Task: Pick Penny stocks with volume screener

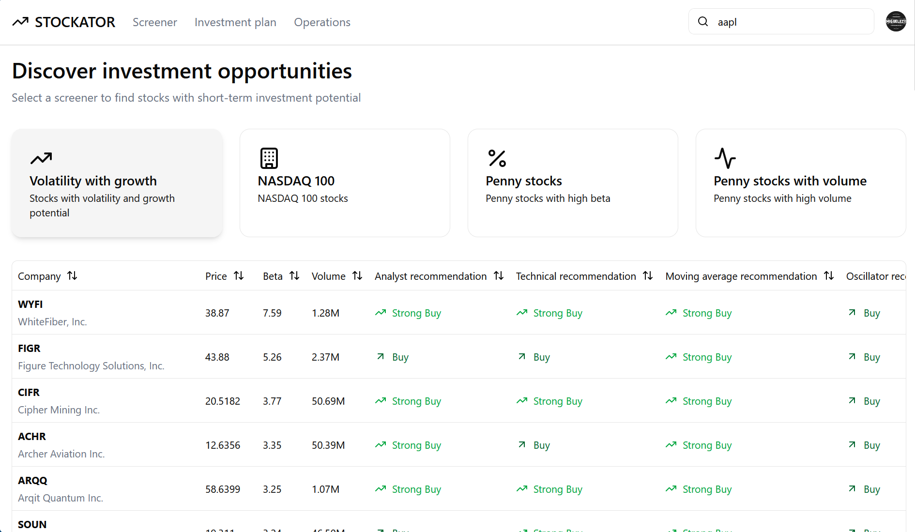Action: pyautogui.click(x=800, y=183)
